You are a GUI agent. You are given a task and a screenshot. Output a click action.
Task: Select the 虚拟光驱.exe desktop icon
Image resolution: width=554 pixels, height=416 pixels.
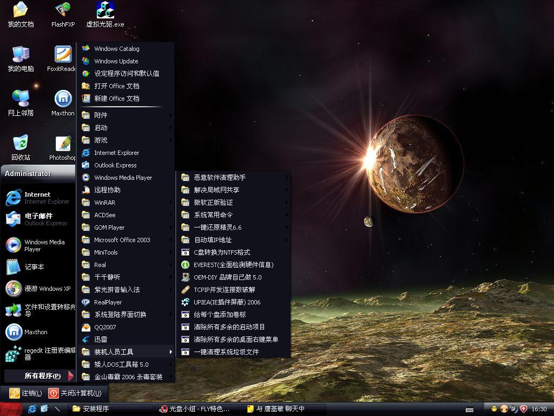pos(105,14)
